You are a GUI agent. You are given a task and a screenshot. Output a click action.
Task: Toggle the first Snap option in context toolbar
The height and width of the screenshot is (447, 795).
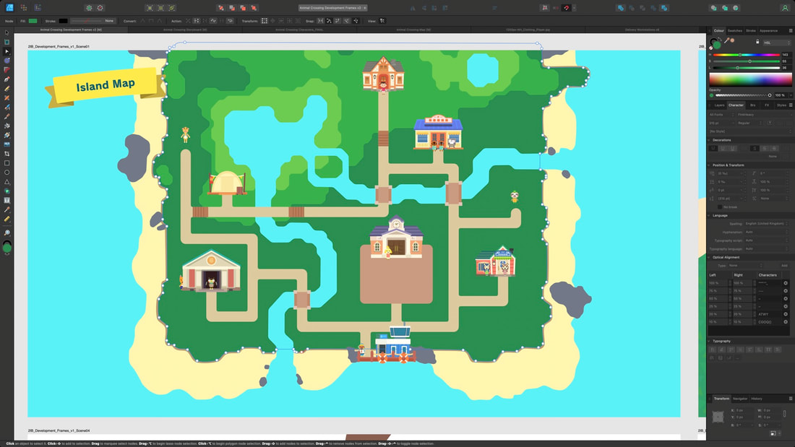(x=320, y=21)
